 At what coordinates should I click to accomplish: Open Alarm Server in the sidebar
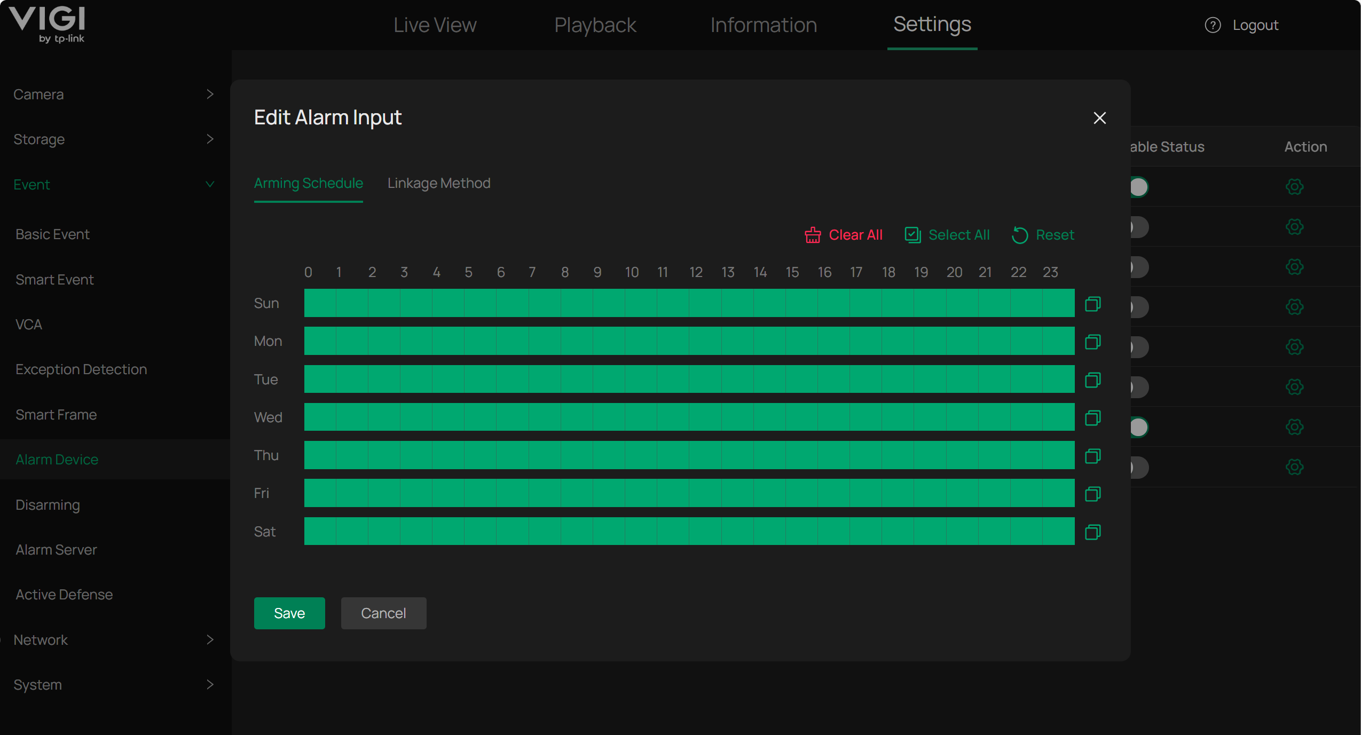[x=56, y=549]
